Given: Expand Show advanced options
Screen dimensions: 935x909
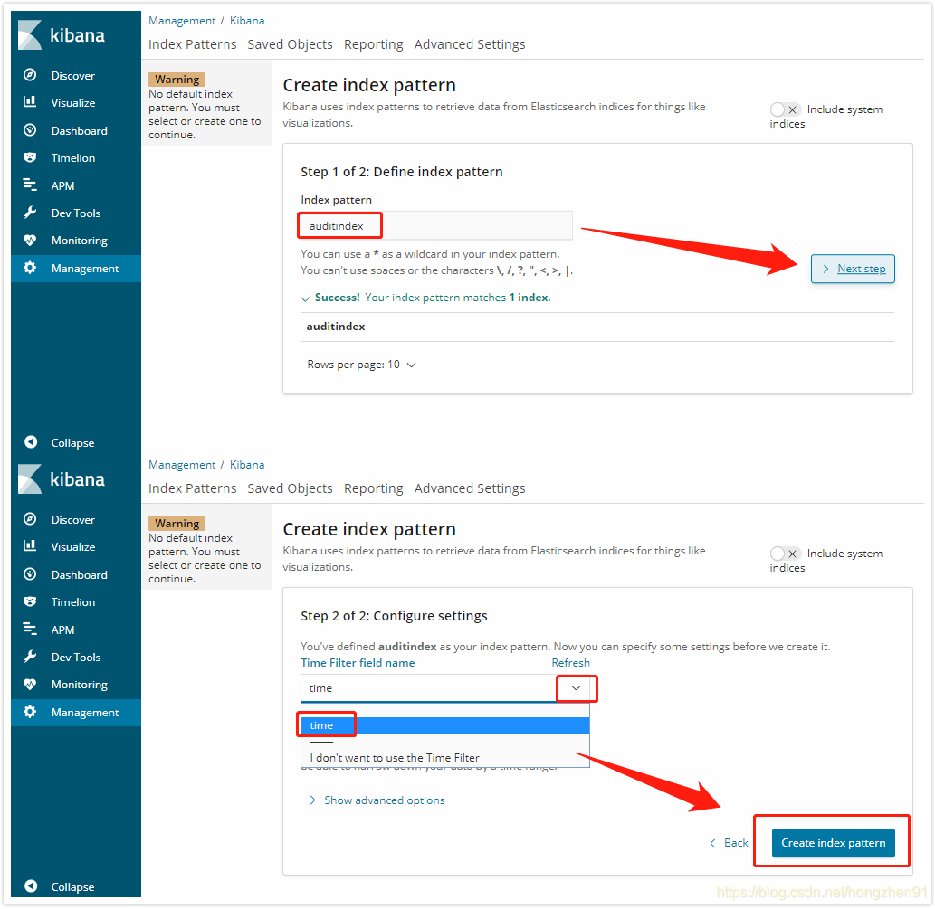Looking at the screenshot, I should [377, 800].
